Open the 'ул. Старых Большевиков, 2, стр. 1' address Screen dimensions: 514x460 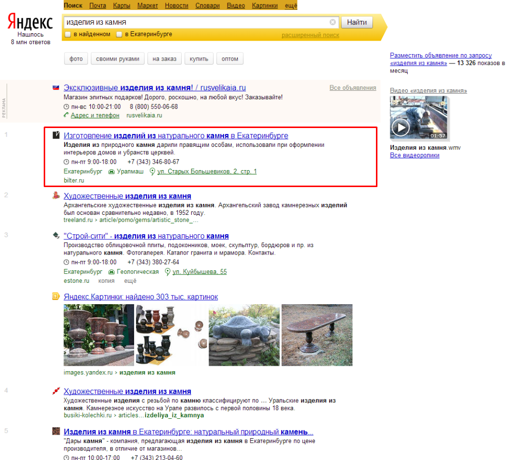tap(207, 171)
